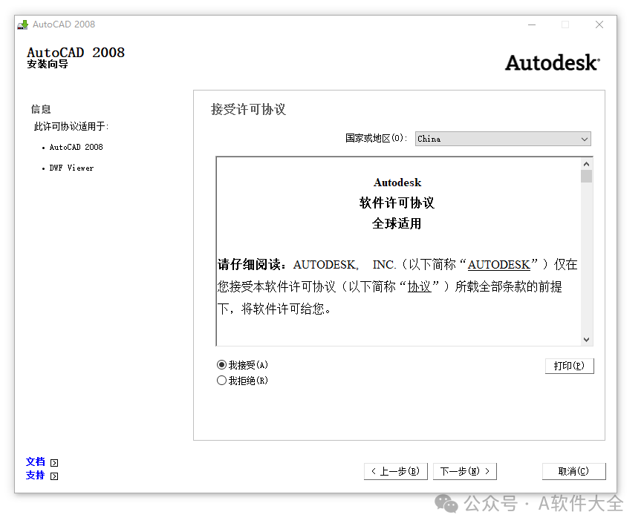Click the underlined AUTODESK term in agreement
Image resolution: width=644 pixels, height=529 pixels.
[498, 265]
